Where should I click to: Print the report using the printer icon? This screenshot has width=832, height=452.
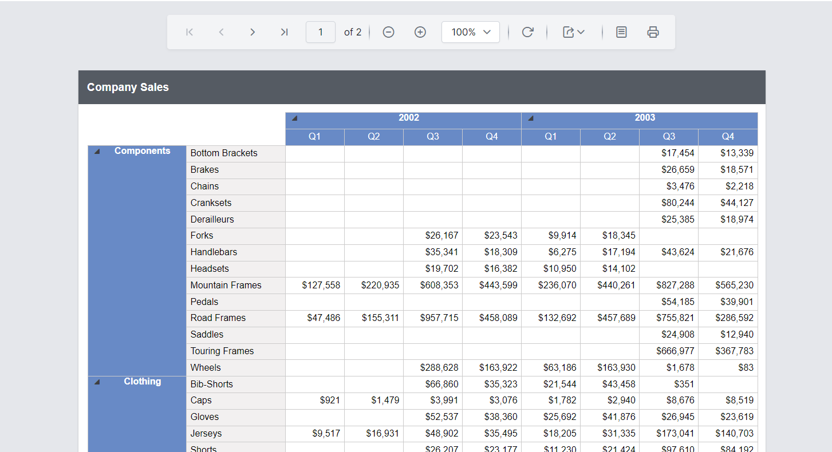(653, 32)
